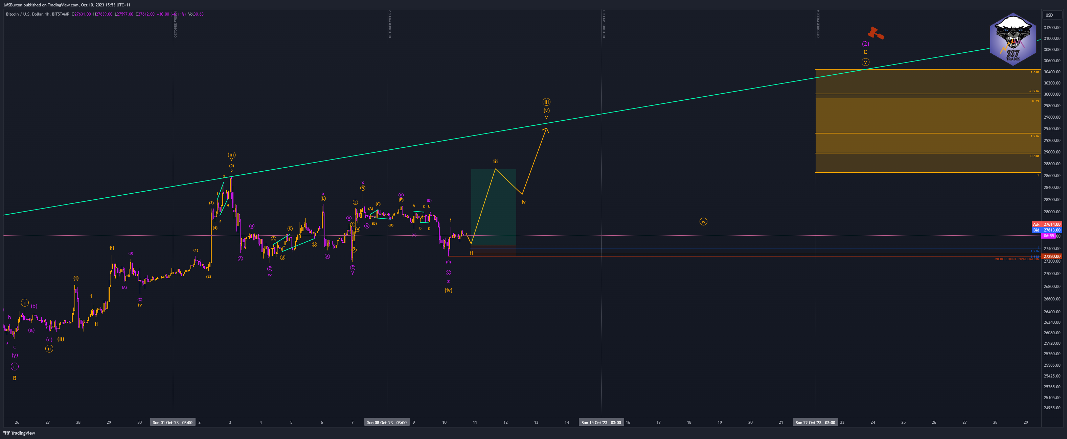Open the USD currency selector
This screenshot has height=439, width=1067.
click(x=1052, y=15)
